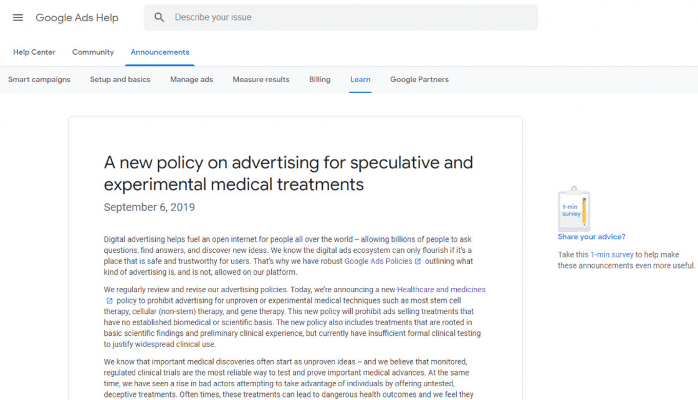Image resolution: width=698 pixels, height=400 pixels.
Task: Open the navigation drawer hamburger icon
Action: (17, 17)
